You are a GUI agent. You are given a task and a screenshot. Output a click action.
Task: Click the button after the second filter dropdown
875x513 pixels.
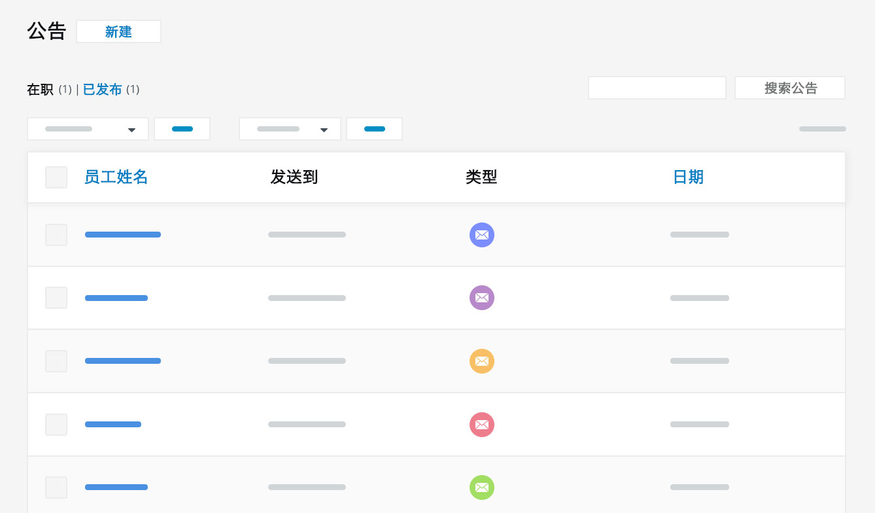374,129
